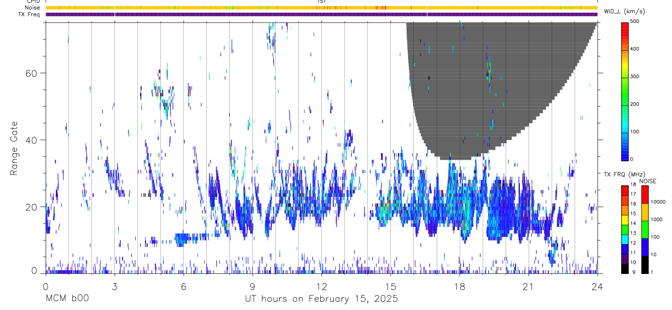This screenshot has width=672, height=310.
Task: Click the orange Noise strip above the plot
Action: point(321,8)
